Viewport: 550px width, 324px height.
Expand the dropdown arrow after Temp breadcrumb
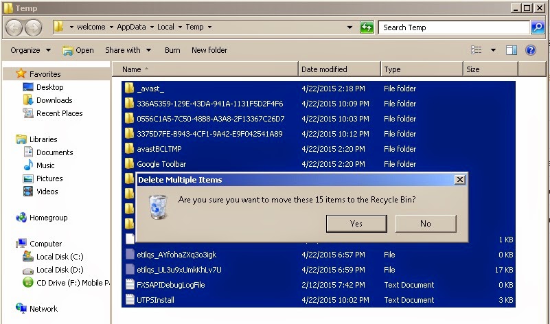tap(209, 27)
